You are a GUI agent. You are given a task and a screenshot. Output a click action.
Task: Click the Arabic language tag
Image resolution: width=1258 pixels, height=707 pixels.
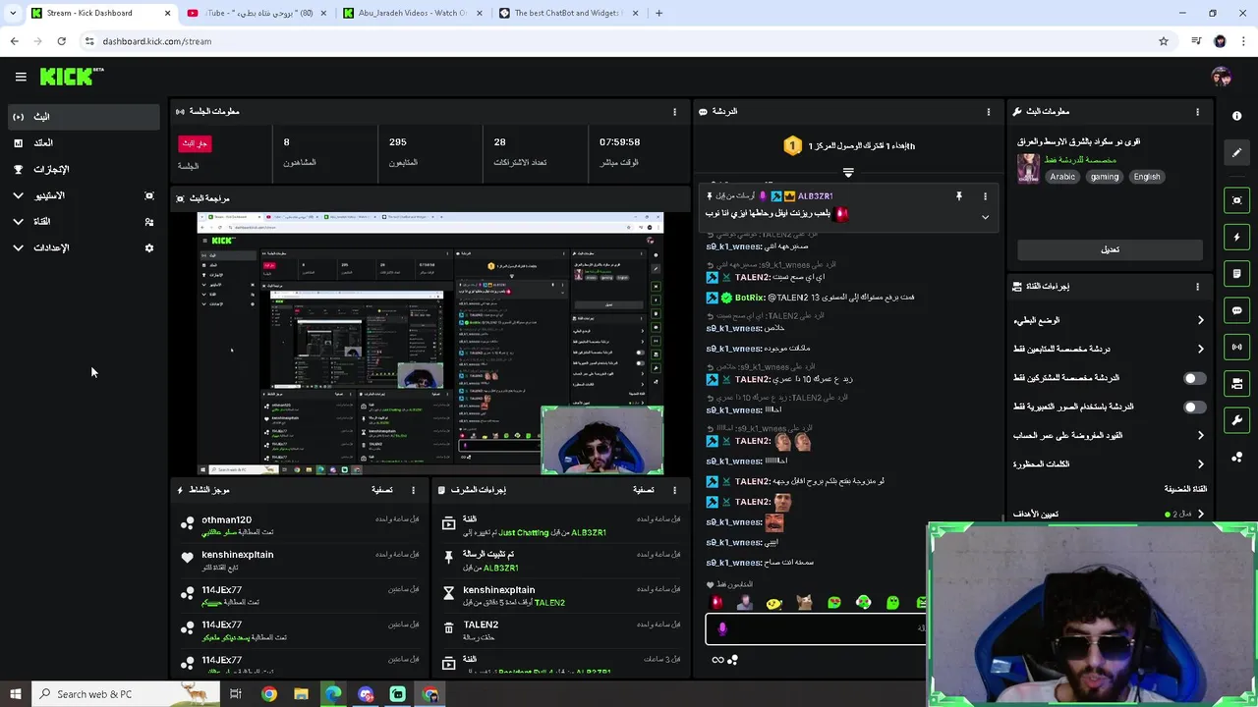pos(1062,177)
